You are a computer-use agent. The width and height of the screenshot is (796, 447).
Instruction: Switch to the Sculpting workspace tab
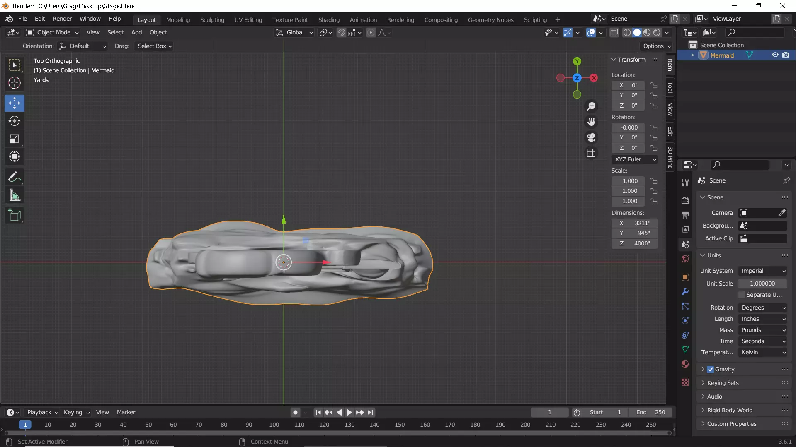pos(212,19)
